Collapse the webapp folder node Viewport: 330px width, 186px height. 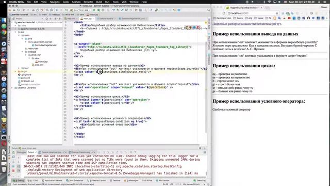coord(23,52)
